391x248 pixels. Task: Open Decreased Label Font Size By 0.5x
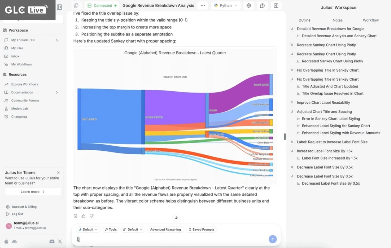tap(331, 184)
